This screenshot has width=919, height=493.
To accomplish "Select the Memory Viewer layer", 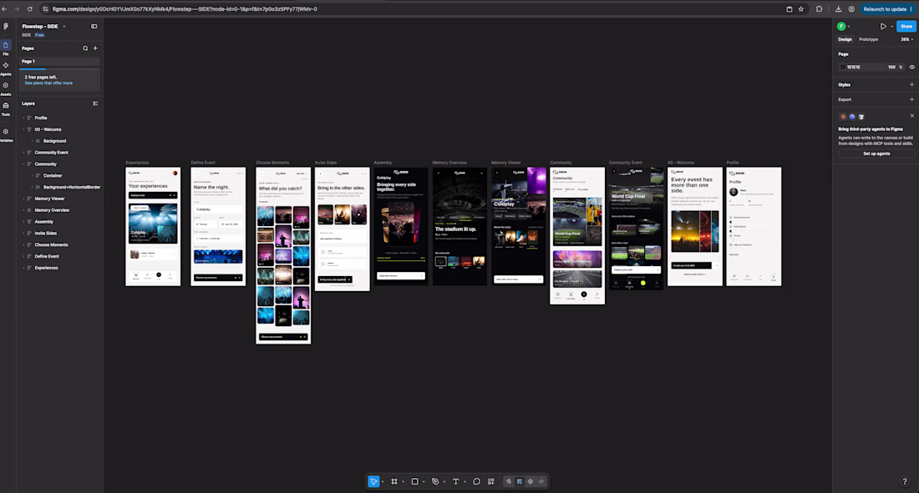I will (49, 199).
